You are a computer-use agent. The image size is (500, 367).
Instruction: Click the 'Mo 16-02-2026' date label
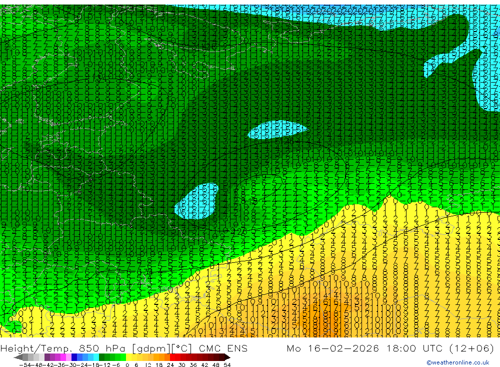click(x=332, y=348)
